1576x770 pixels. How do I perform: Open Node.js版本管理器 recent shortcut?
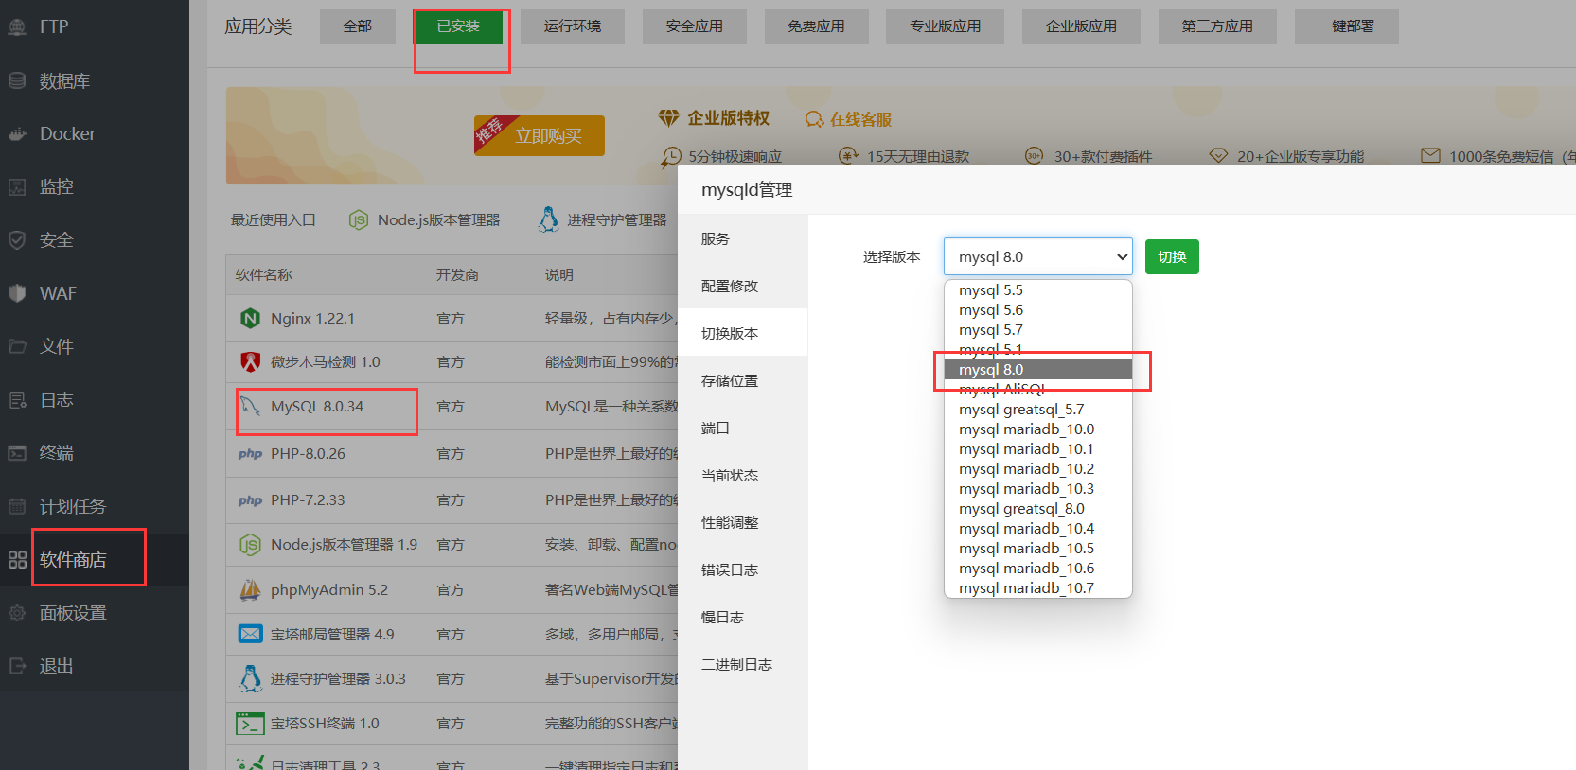tap(424, 220)
